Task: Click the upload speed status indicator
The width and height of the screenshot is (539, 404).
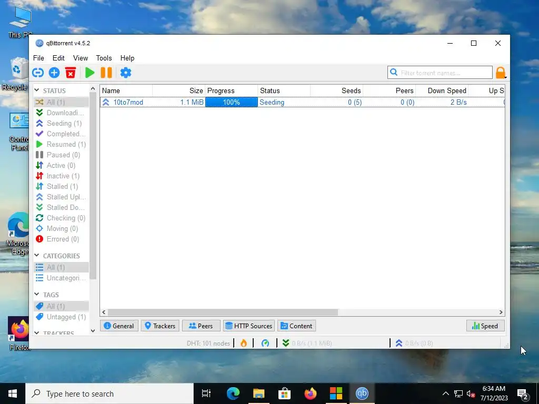Action: (414, 343)
